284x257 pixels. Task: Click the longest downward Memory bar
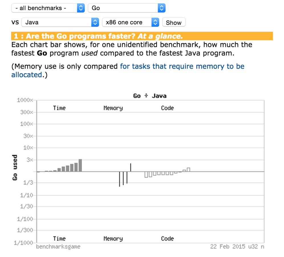point(119,179)
